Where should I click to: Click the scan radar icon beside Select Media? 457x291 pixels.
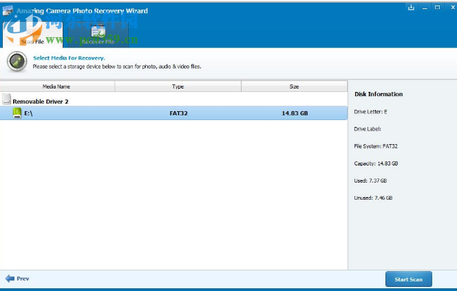tap(17, 61)
